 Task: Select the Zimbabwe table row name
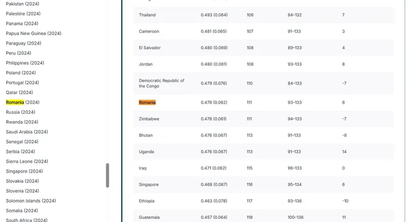point(149,119)
